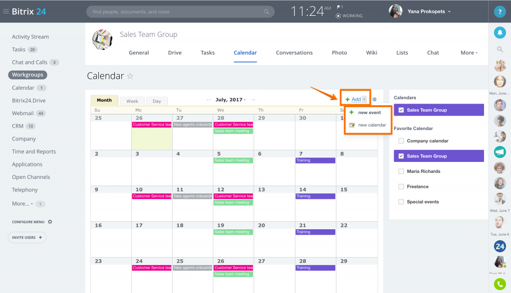Open Open Channels in sidebar
This screenshot has width=511, height=293.
(31, 177)
